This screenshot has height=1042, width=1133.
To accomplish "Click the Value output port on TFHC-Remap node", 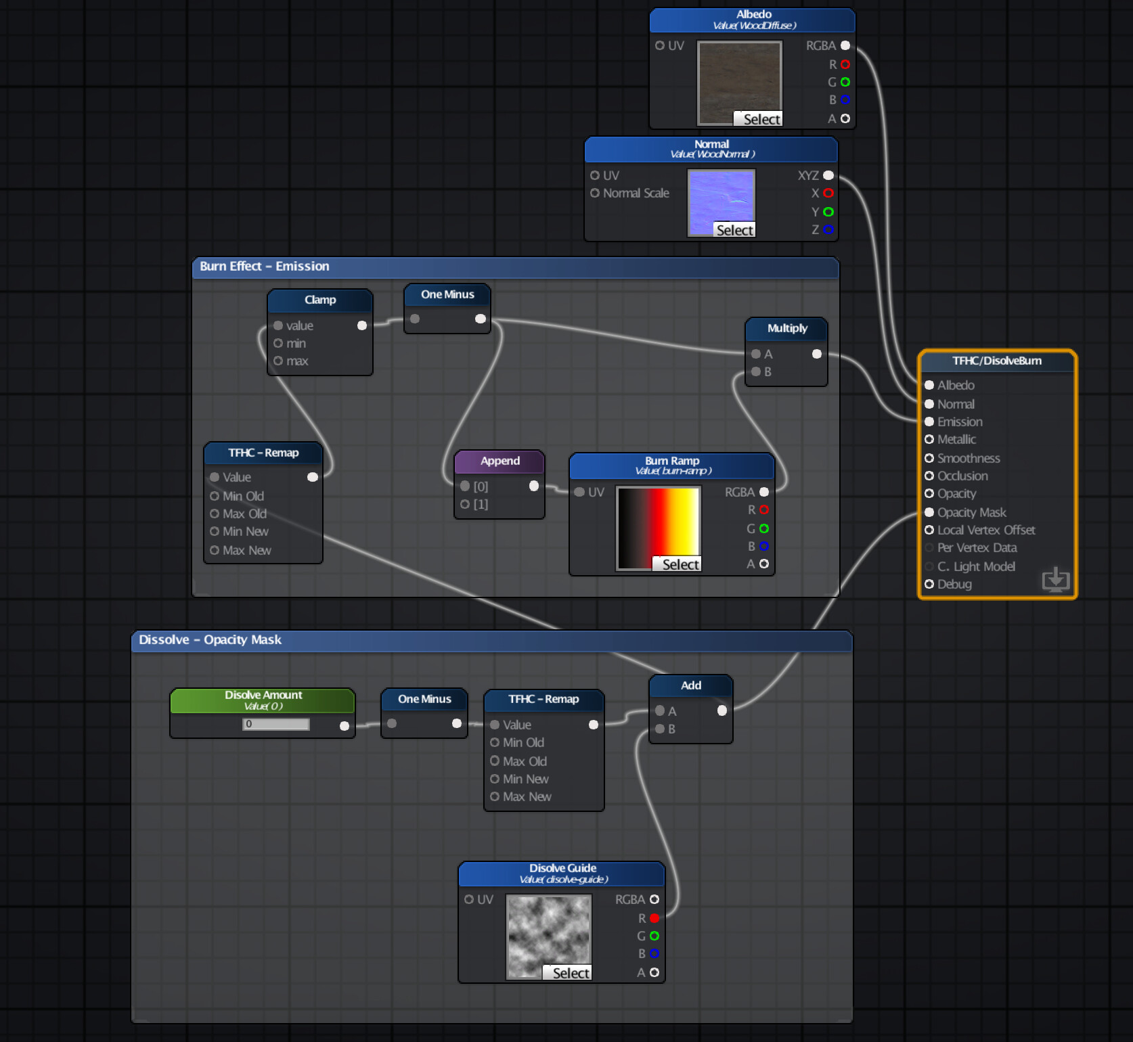I will [x=313, y=477].
